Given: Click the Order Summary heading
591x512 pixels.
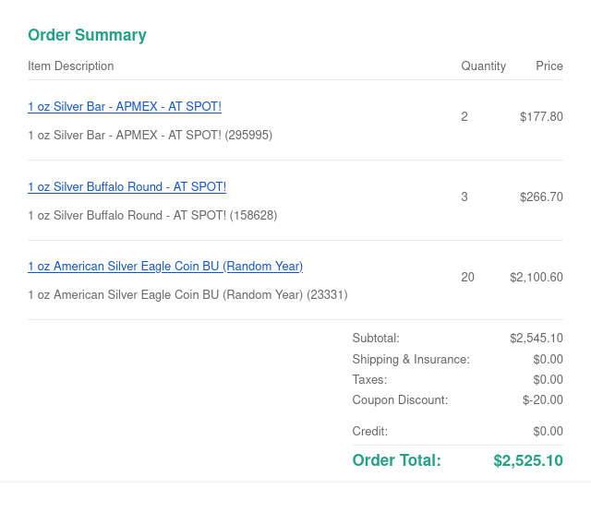Looking at the screenshot, I should pyautogui.click(x=87, y=35).
